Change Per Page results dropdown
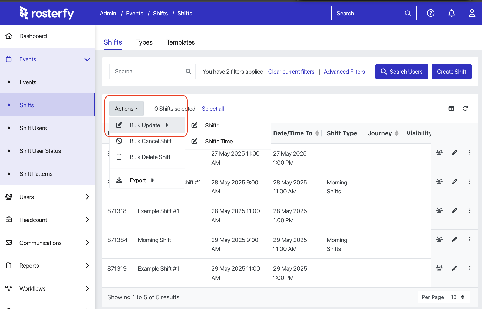This screenshot has width=482, height=309. click(444, 297)
